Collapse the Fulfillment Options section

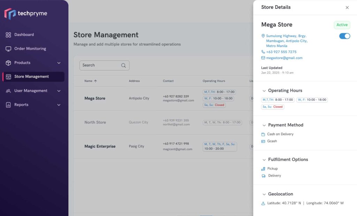[x=264, y=160]
